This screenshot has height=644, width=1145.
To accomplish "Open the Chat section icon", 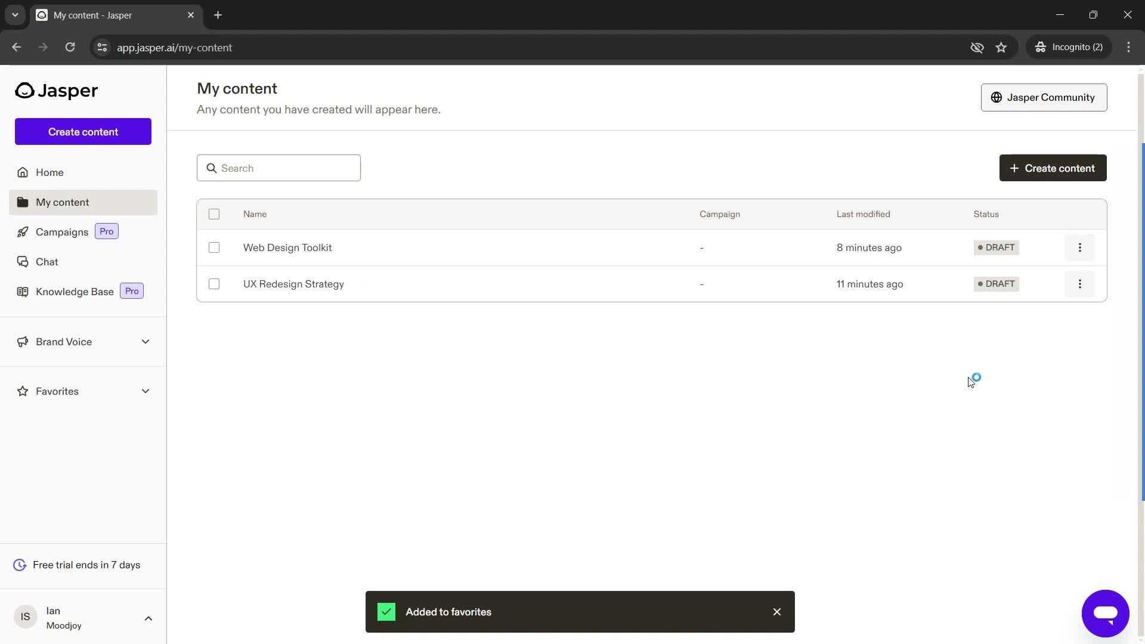I will coord(22,262).
